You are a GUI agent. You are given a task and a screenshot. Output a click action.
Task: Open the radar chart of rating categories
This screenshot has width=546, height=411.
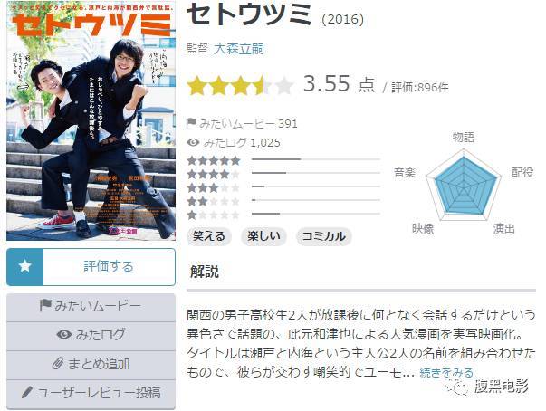464,186
